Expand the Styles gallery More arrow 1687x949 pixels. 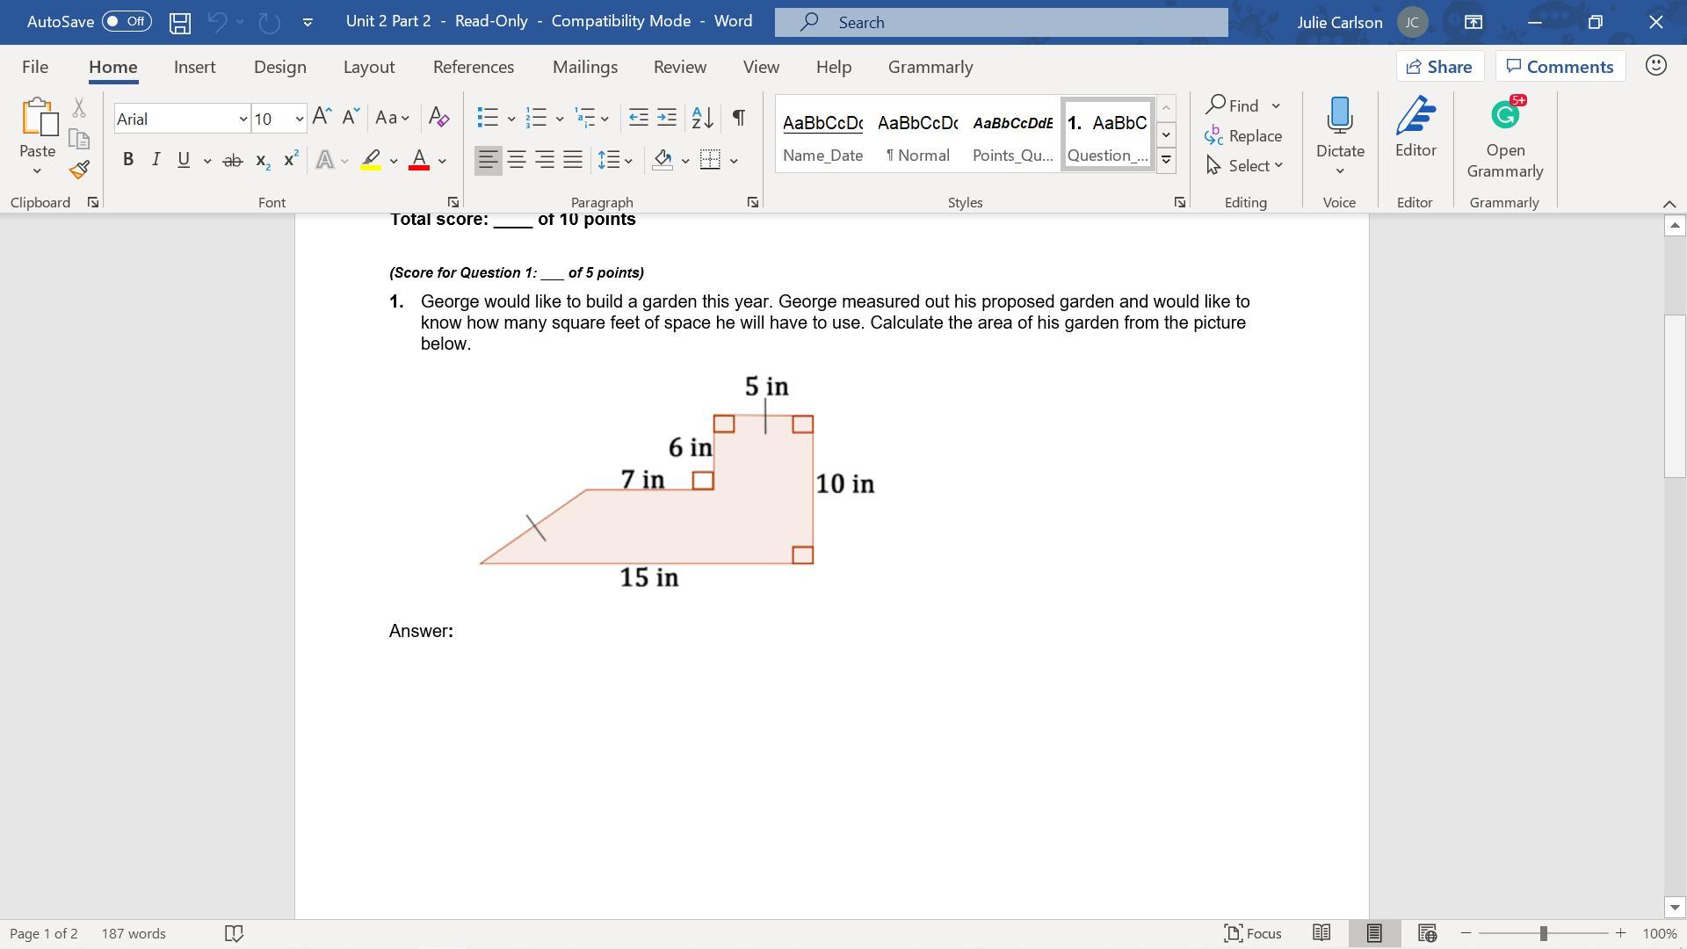pos(1166,160)
